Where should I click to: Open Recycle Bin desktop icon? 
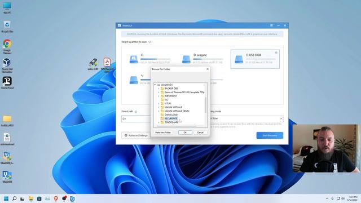pyautogui.click(x=7, y=27)
